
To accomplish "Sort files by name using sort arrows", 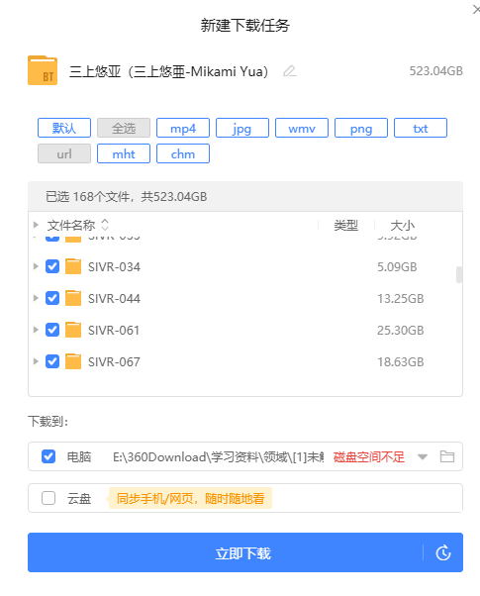I will tap(105, 225).
